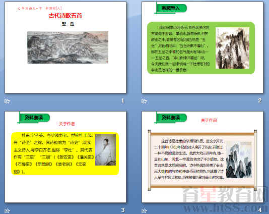Click slide number 2 label

pyautogui.click(x=260, y=101)
